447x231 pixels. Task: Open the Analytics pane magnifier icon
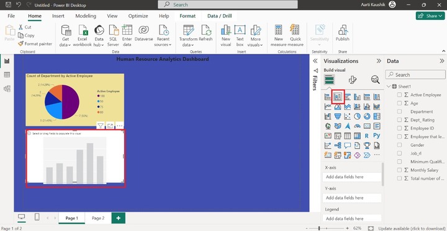(376, 80)
